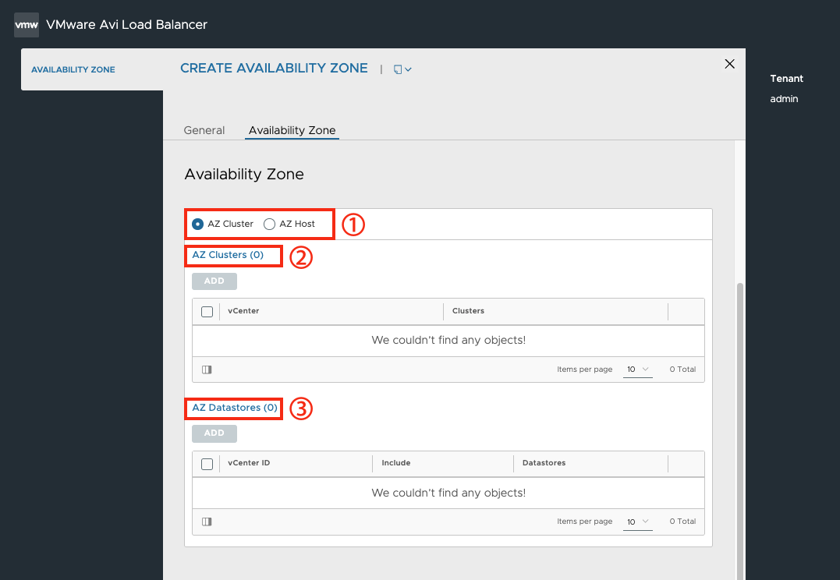
Task: Switch to the Availability Zone tab
Action: (x=292, y=130)
